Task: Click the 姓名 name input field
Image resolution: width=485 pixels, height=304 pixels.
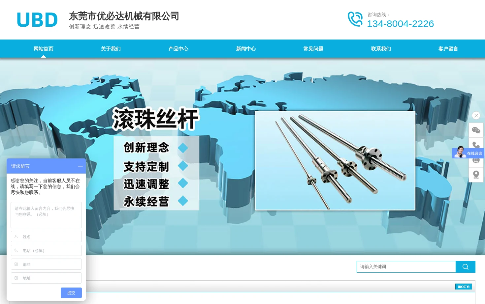Action: [46, 236]
